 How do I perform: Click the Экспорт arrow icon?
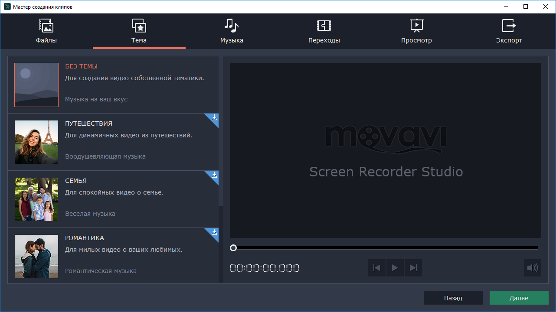[x=509, y=26]
